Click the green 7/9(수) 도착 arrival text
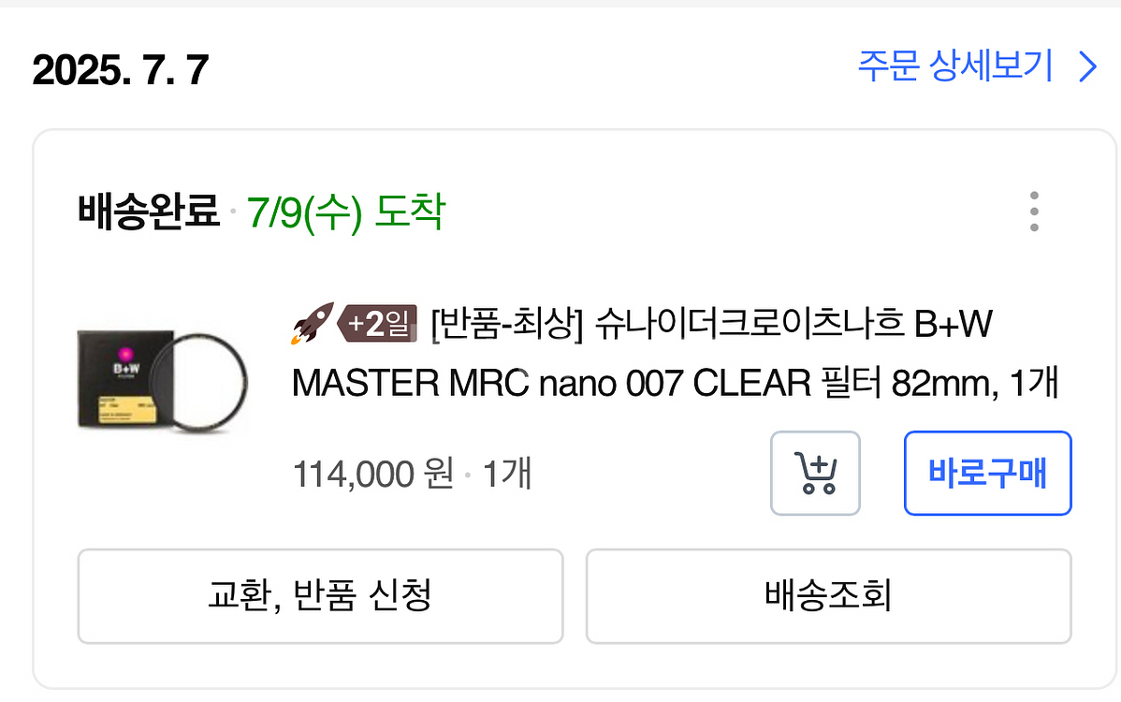Screen dimensions: 1121x702 [346, 212]
